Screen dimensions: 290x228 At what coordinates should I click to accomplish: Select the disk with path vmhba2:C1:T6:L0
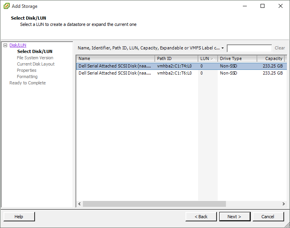(x=174, y=73)
